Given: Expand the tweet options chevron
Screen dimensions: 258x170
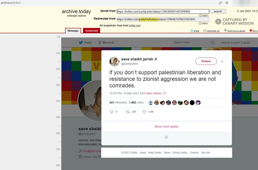Looking at the screenshot, I should tap(222, 61).
